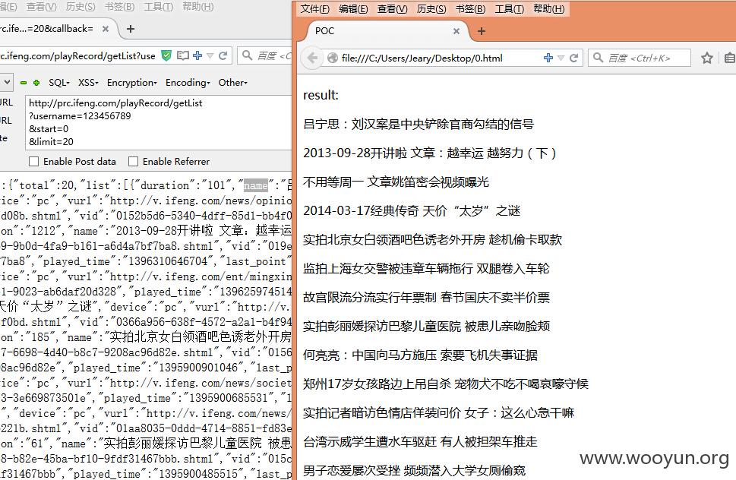Open 历史(S) menu in POC window
Viewport: 736px width, 480px height.
click(x=431, y=9)
